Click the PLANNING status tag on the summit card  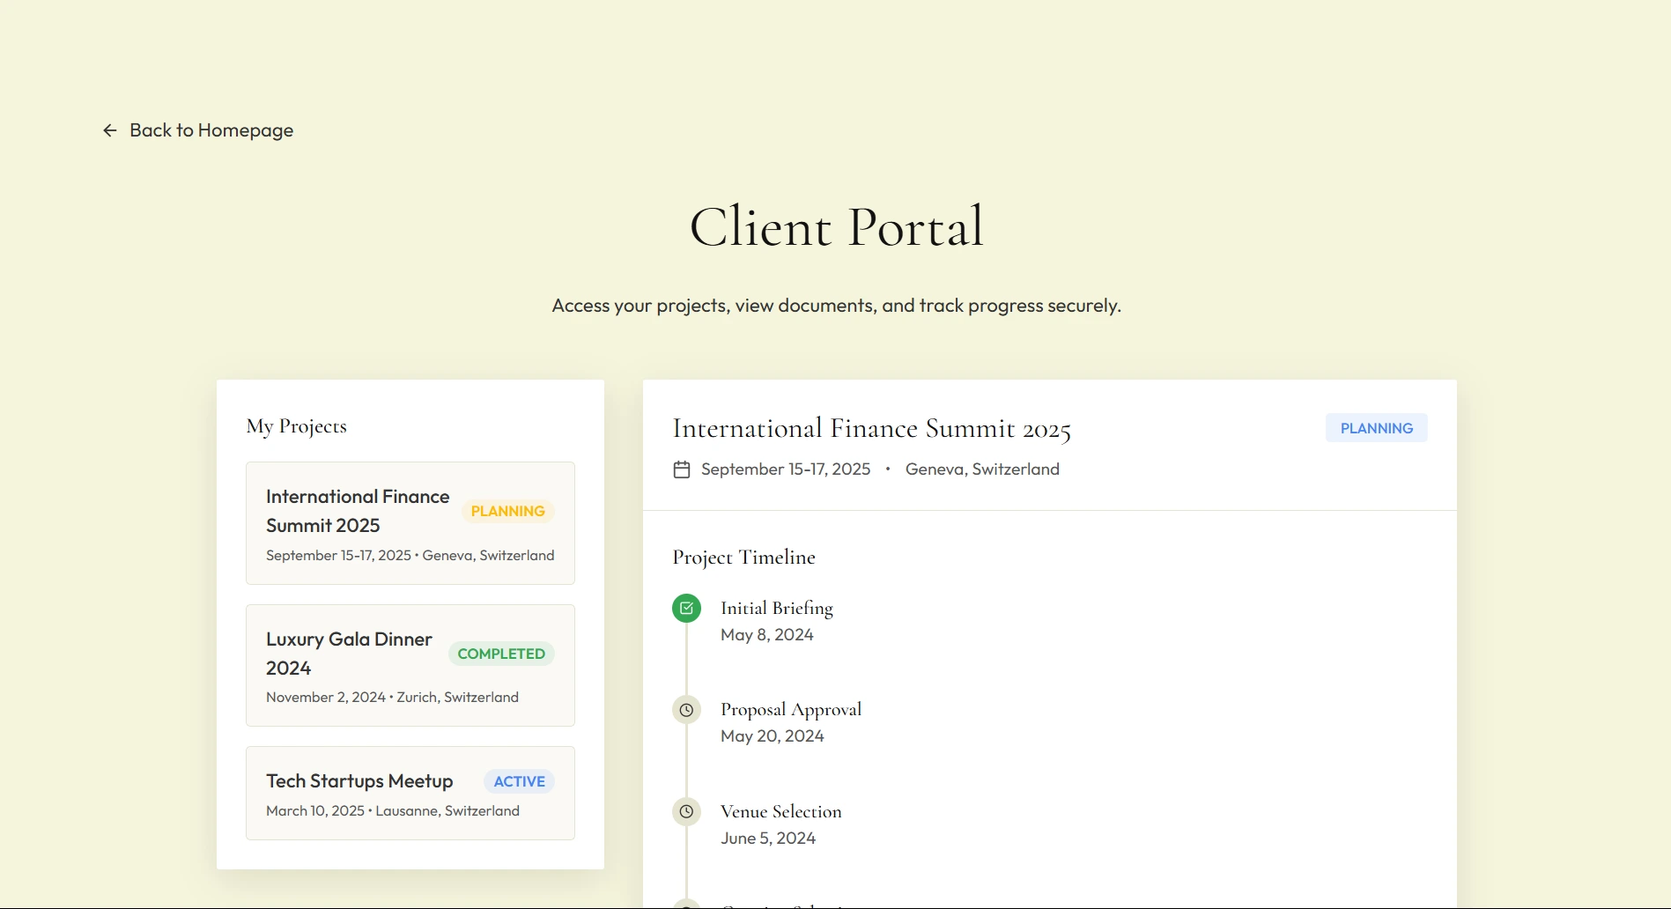pyautogui.click(x=507, y=511)
